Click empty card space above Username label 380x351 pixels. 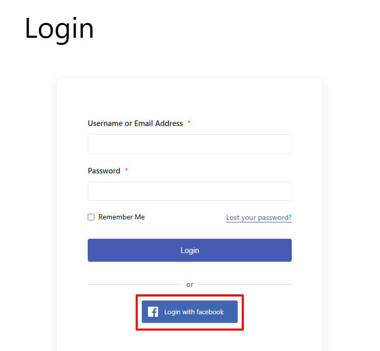(x=190, y=99)
